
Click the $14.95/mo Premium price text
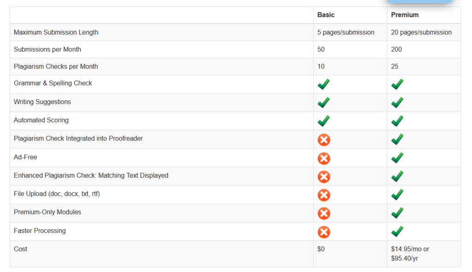tap(410, 249)
